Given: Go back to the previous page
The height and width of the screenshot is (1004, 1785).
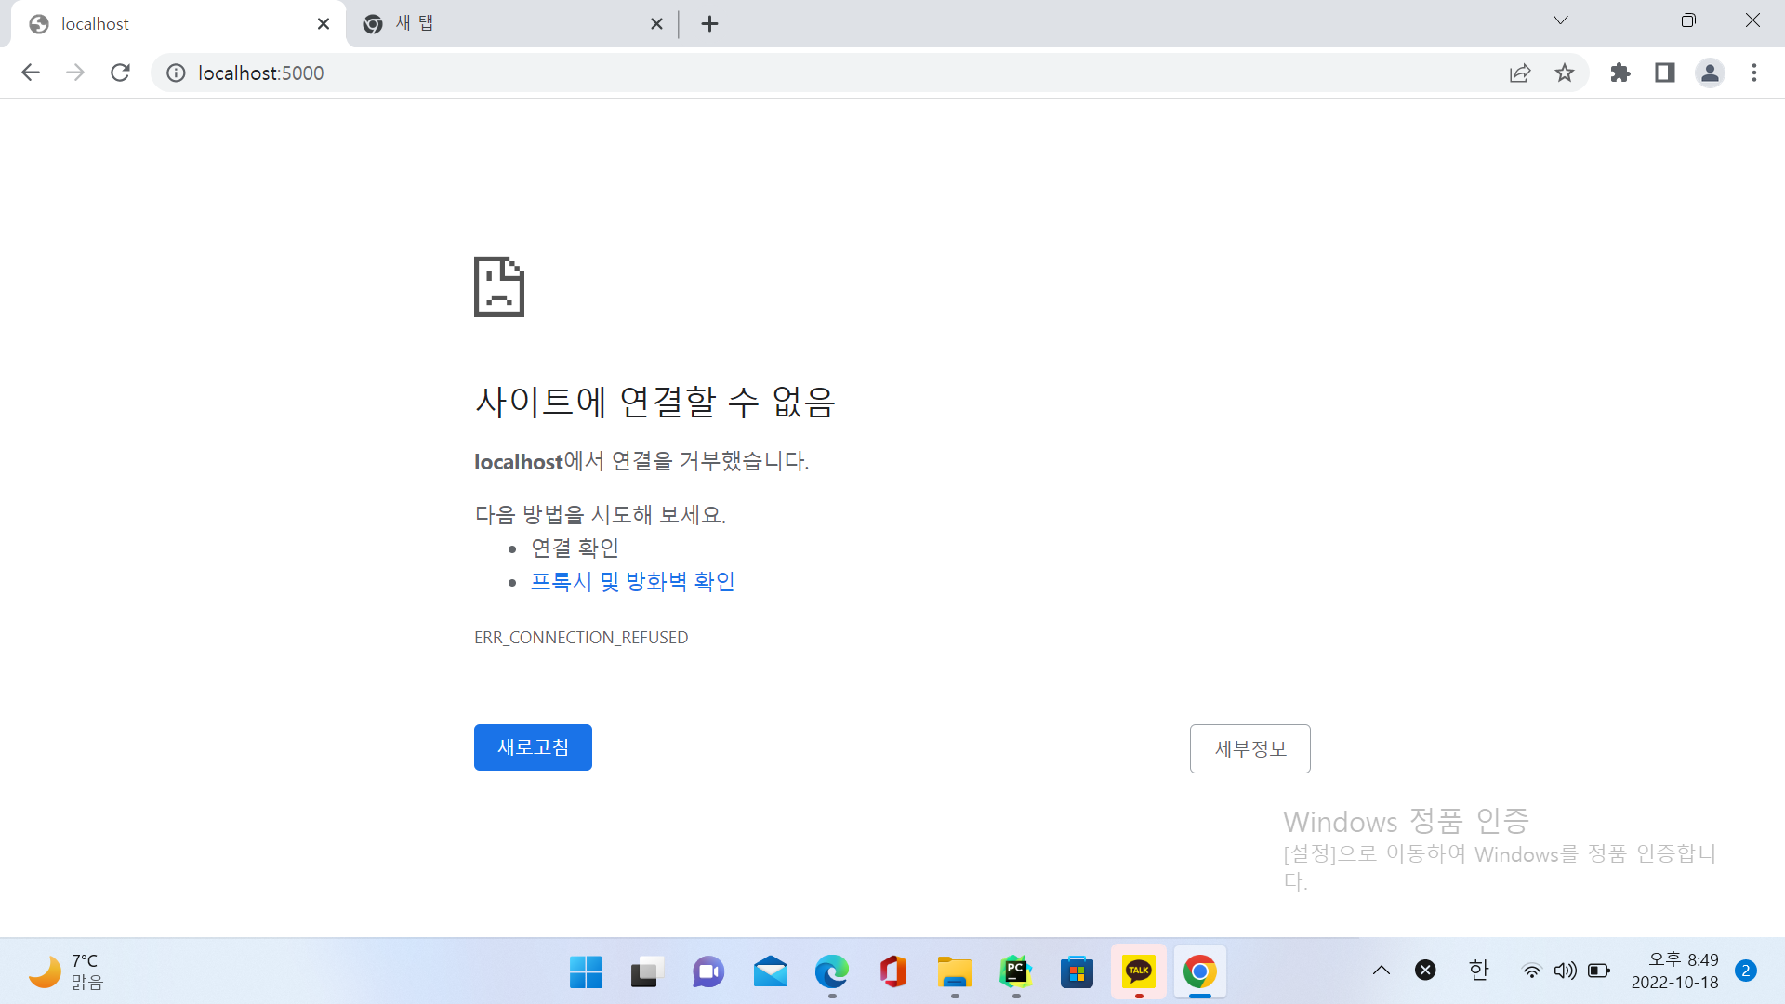Looking at the screenshot, I should [x=31, y=73].
